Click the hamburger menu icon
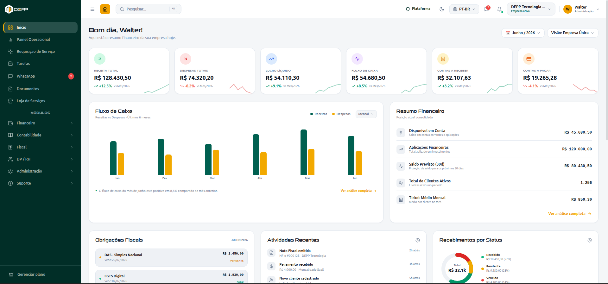Viewport: 608px width, 284px height. point(92,9)
